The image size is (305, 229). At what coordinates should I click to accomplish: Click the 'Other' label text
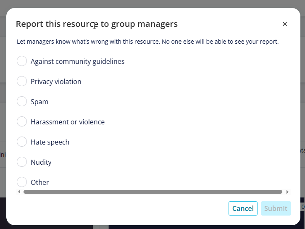[39, 182]
